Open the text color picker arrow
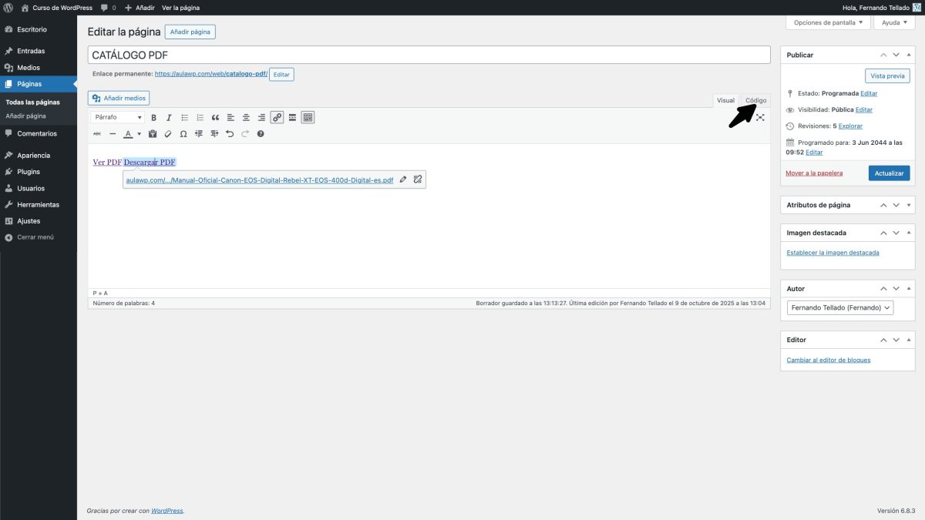The width and height of the screenshot is (925, 520). click(x=140, y=134)
